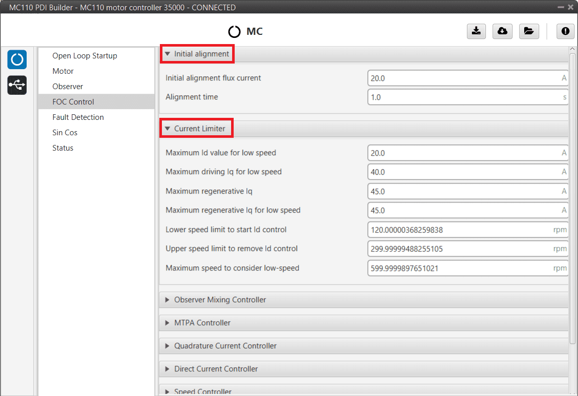Click the cloud download icon
Screen dimensions: 578x396
point(503,31)
